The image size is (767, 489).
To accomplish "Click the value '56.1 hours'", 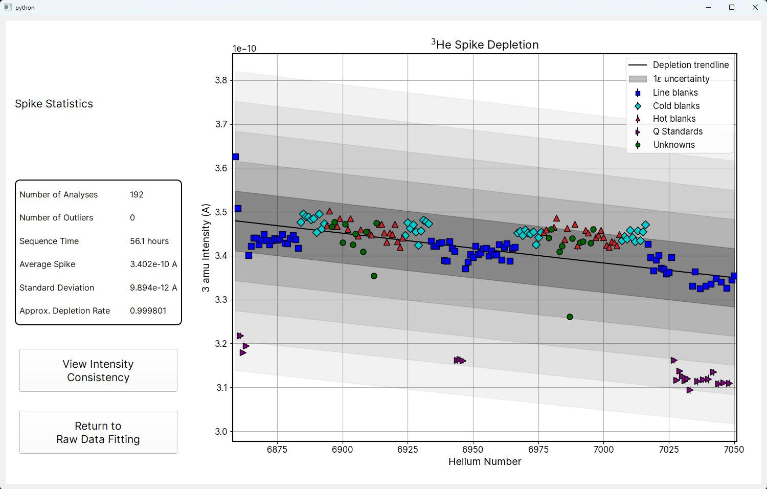I will click(x=149, y=241).
